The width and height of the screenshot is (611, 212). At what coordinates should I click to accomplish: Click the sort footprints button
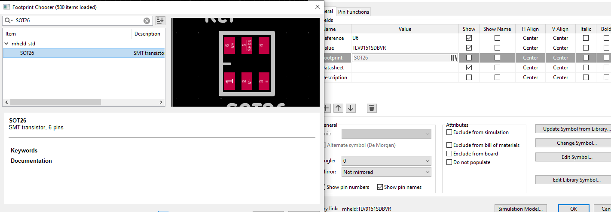(160, 21)
